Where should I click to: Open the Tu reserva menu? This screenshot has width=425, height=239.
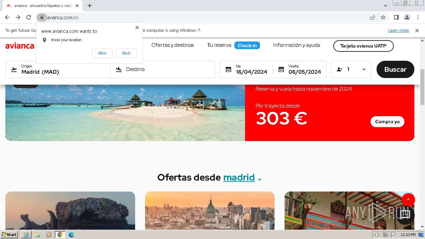click(x=219, y=45)
